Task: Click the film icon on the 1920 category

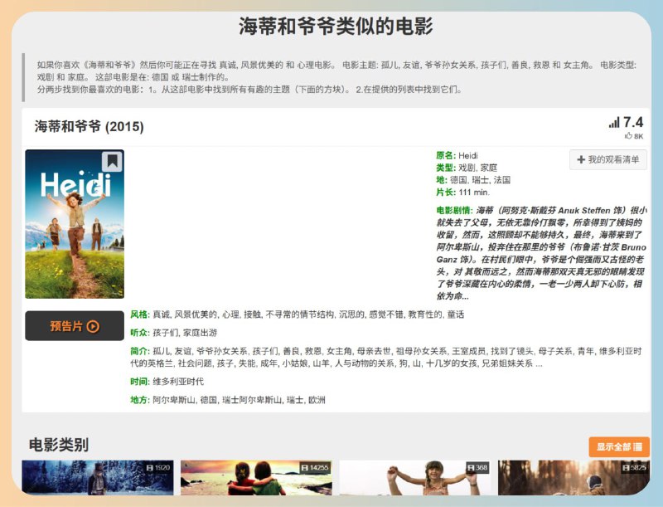Action: (x=149, y=468)
